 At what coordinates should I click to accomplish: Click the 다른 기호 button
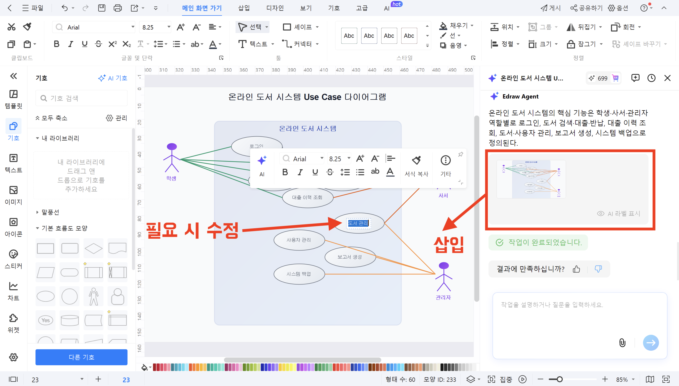(81, 357)
